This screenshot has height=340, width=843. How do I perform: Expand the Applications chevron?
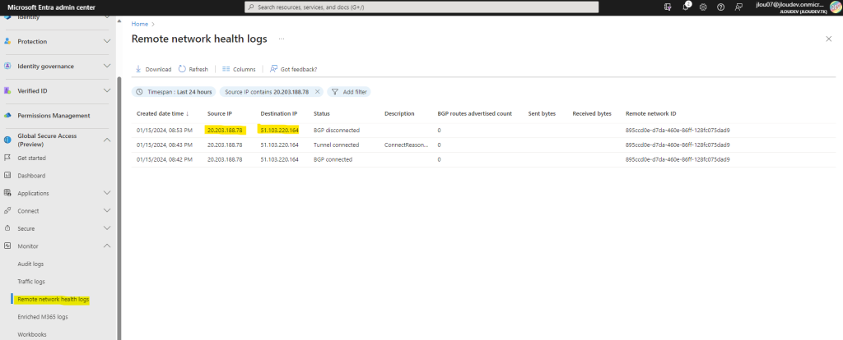click(x=107, y=193)
